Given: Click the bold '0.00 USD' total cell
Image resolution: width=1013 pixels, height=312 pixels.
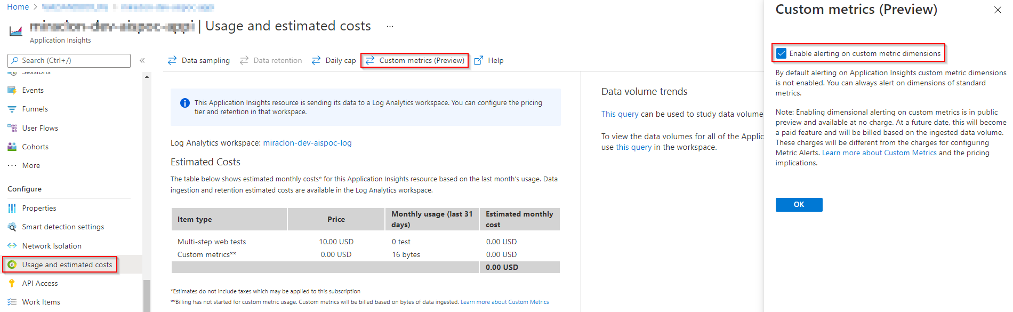Looking at the screenshot, I should pos(502,267).
